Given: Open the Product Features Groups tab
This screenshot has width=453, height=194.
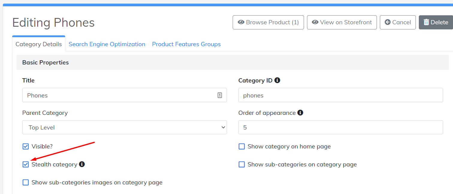Looking at the screenshot, I should point(186,44).
